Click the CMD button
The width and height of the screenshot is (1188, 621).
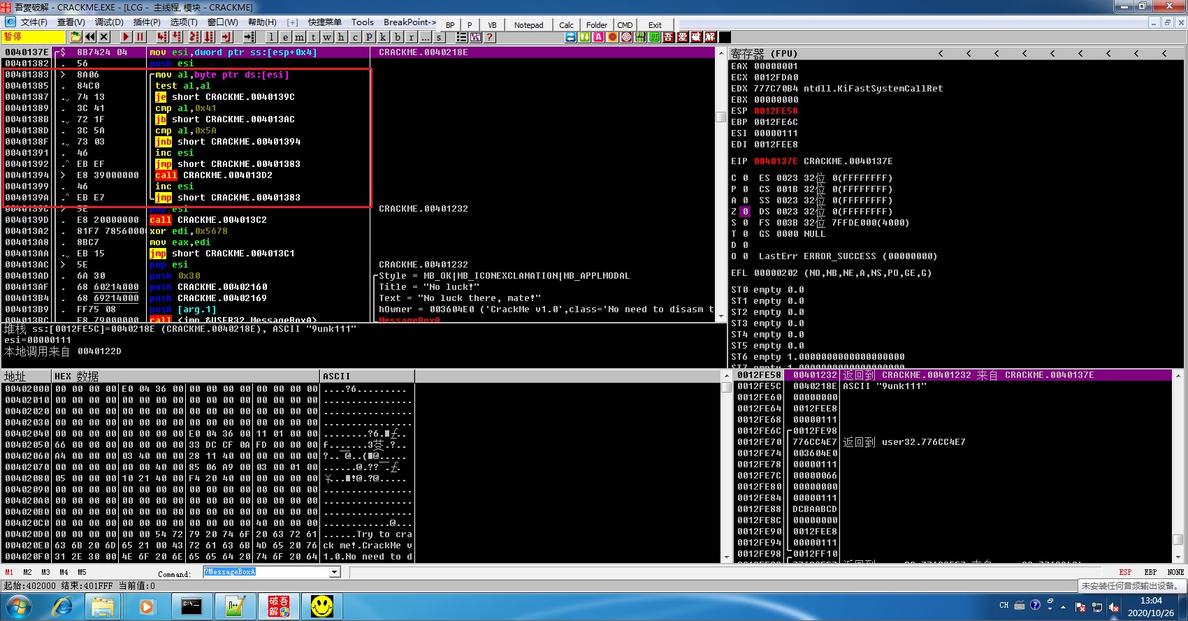click(625, 25)
